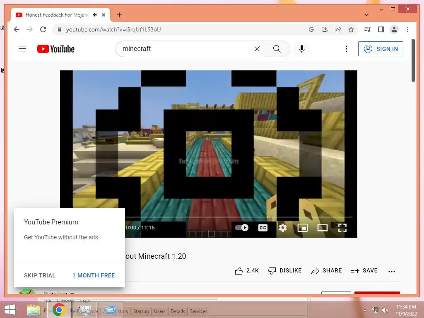The height and width of the screenshot is (318, 424).
Task: Bookmark this tab with the star
Action: coord(351,29)
